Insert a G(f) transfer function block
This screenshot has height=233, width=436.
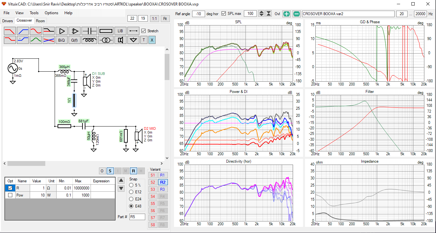(x=74, y=40)
